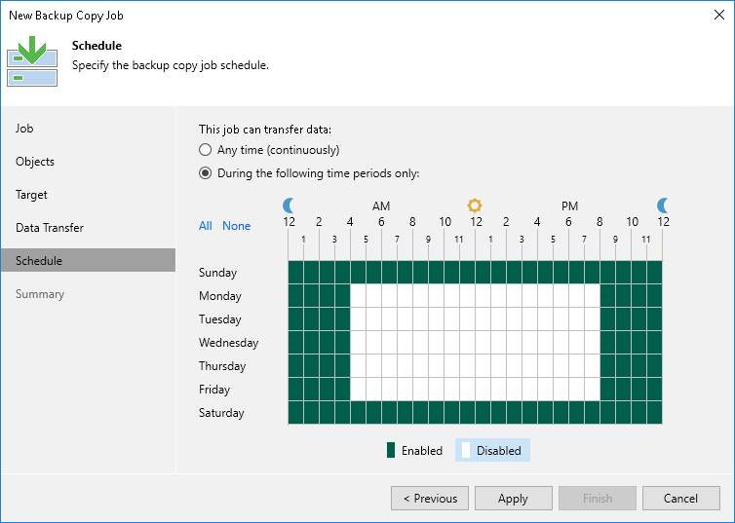Viewport: 735px width, 523px height.
Task: Choose Any time (continuously) option
Action: click(205, 150)
